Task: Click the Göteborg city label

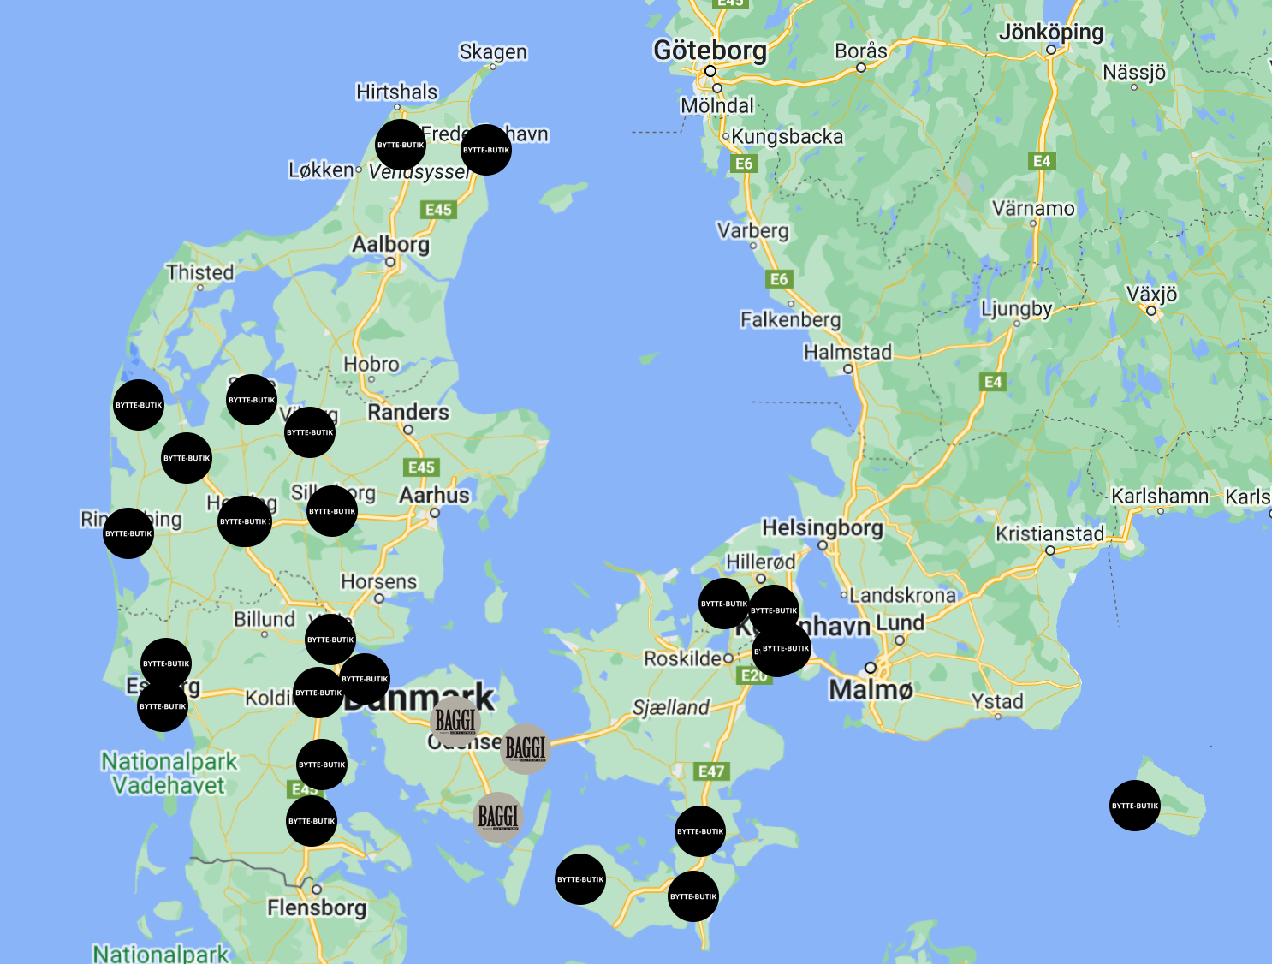Action: [x=710, y=51]
